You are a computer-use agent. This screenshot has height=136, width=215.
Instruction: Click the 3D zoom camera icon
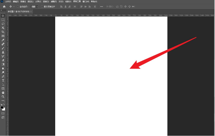coord(134,7)
